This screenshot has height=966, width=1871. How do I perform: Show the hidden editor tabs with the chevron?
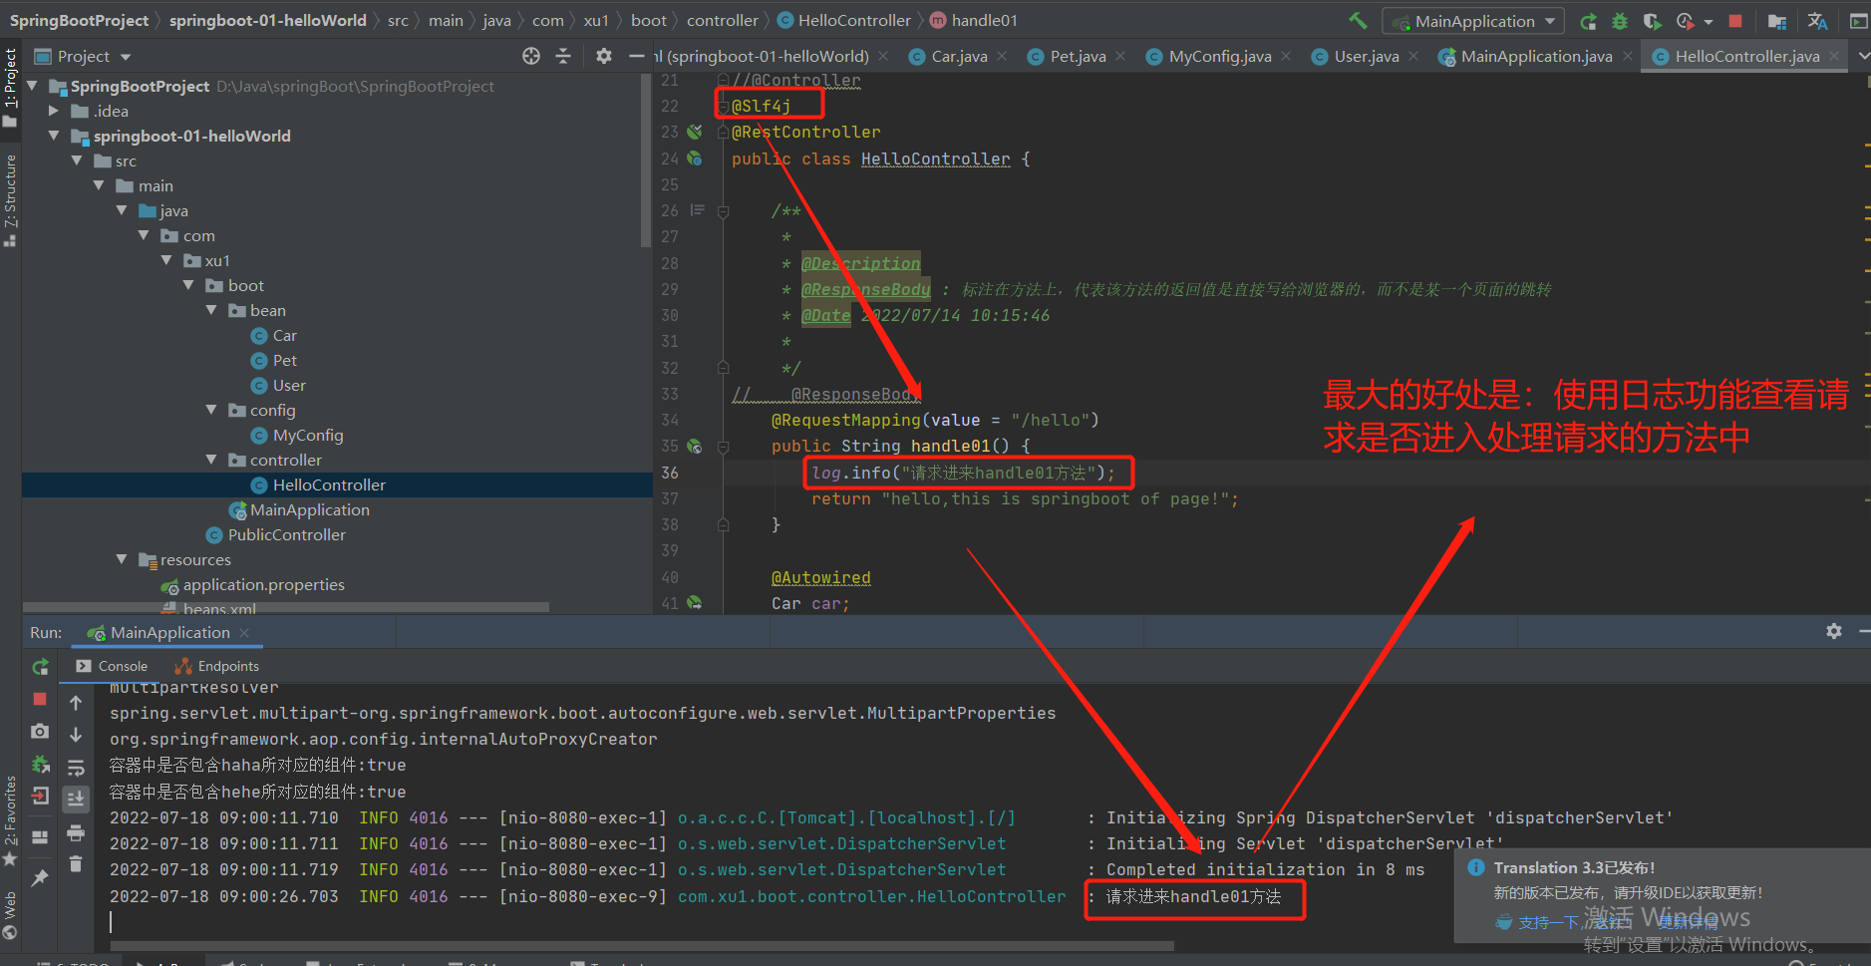[x=1862, y=56]
